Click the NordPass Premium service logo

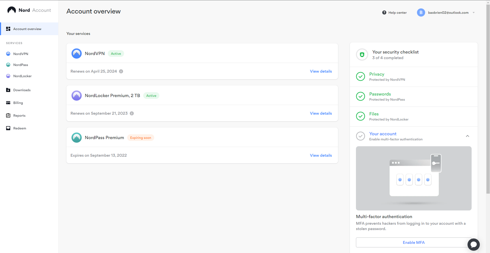pos(77,138)
